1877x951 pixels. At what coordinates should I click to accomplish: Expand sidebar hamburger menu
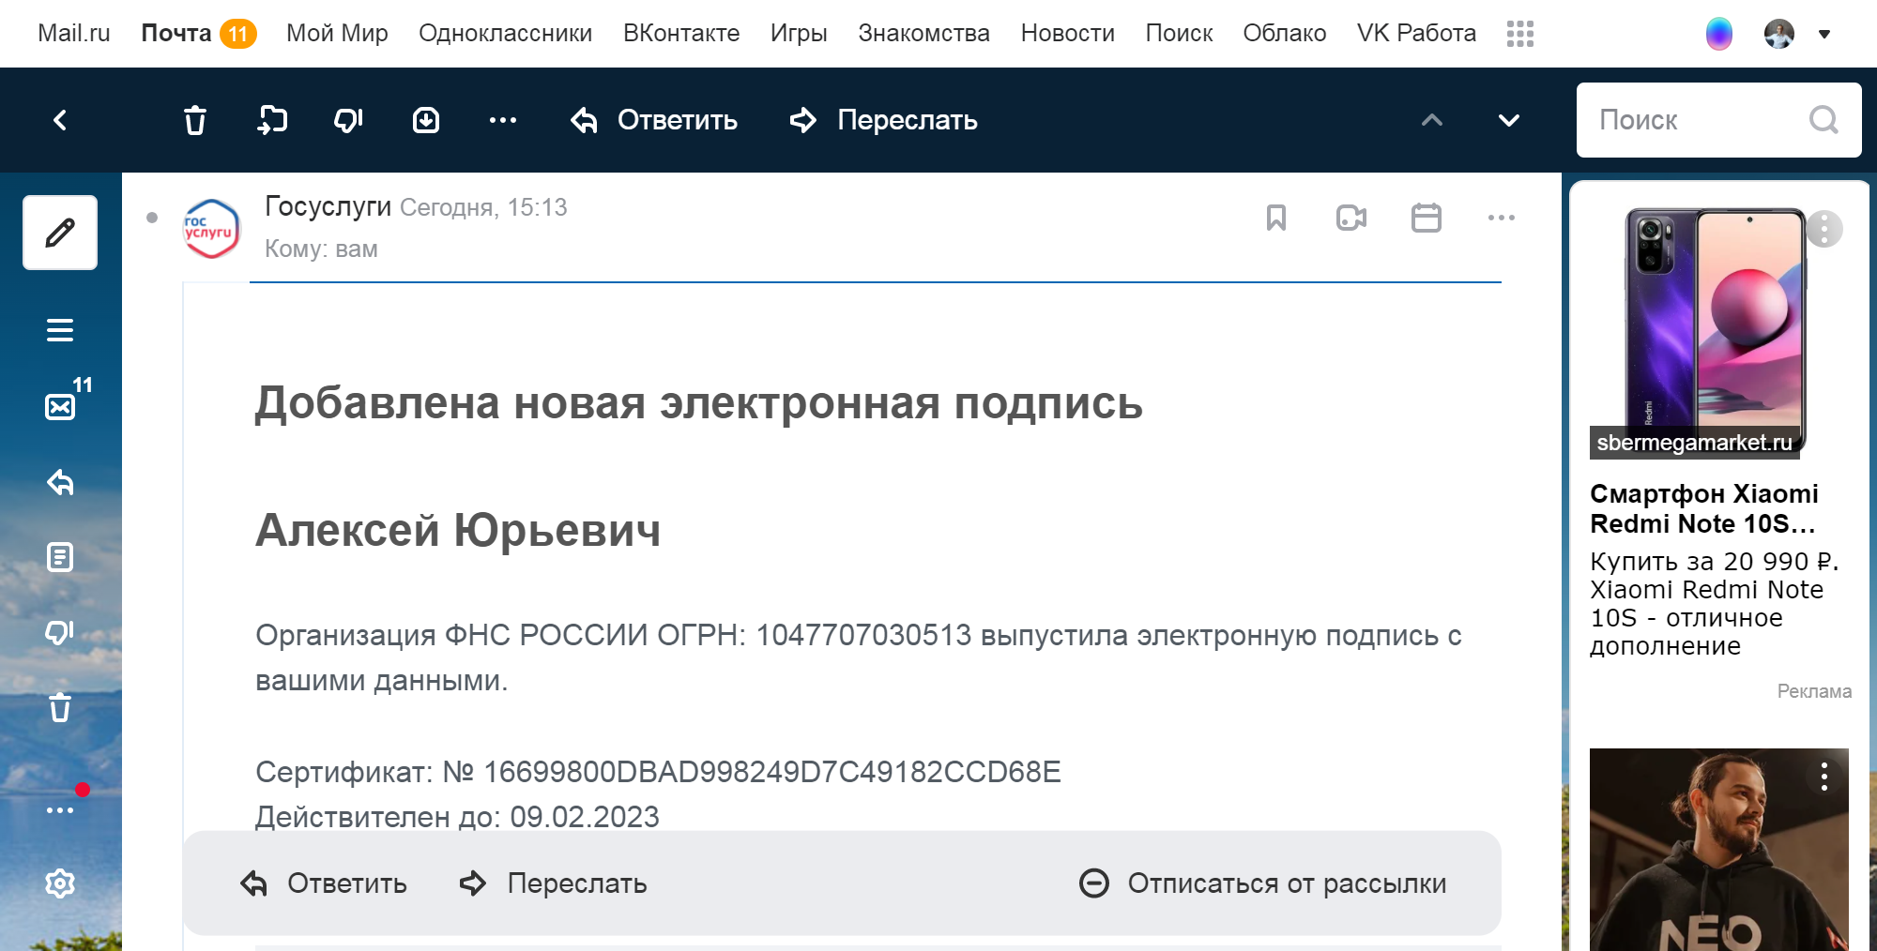tap(60, 330)
